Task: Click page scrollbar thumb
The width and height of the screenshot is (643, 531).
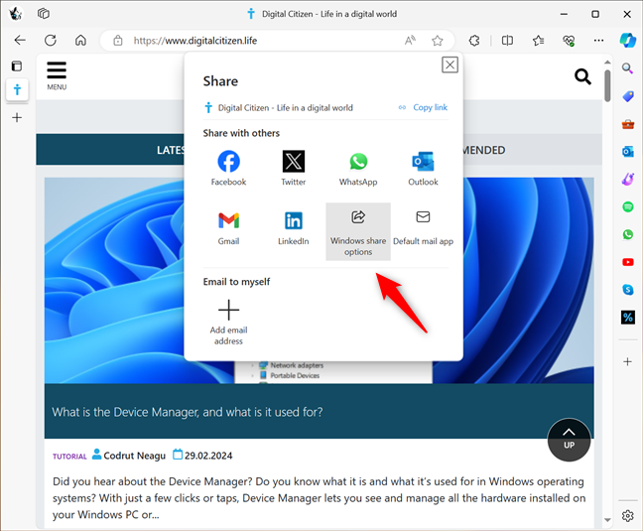Action: point(607,85)
